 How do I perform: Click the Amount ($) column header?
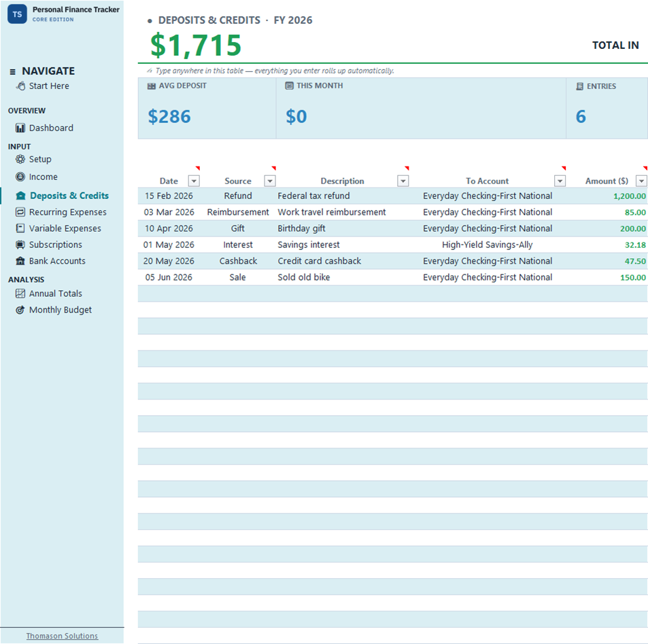pyautogui.click(x=607, y=181)
